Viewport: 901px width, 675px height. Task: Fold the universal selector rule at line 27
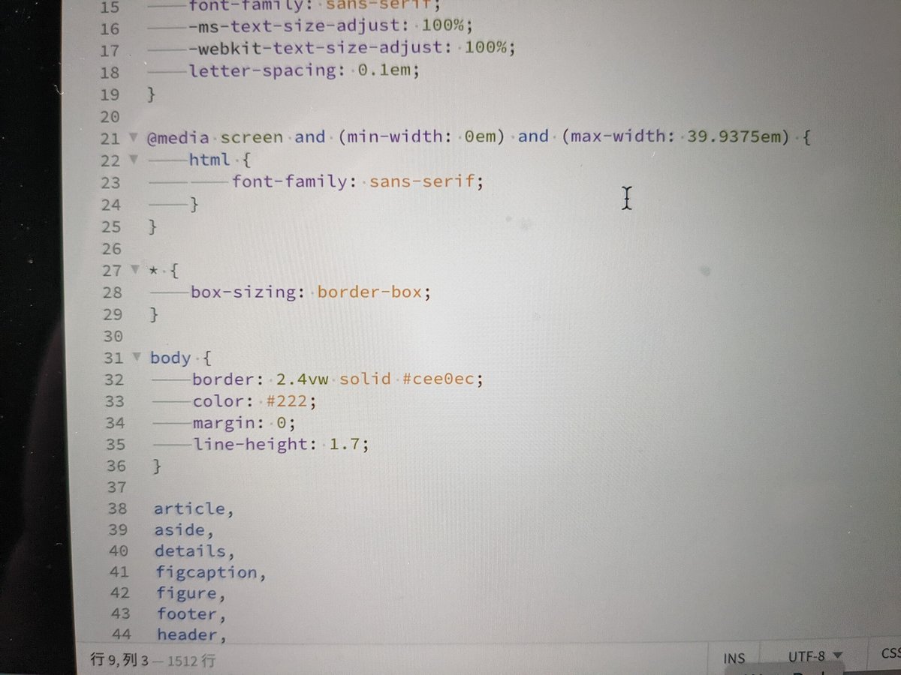click(135, 269)
